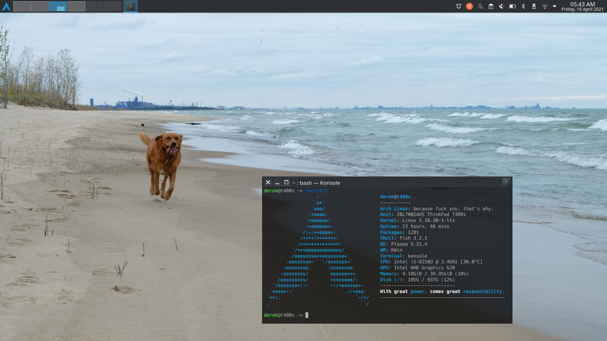Image resolution: width=607 pixels, height=341 pixels.
Task: Click the DE value 'Plasma 5.21.4'
Action: point(409,244)
